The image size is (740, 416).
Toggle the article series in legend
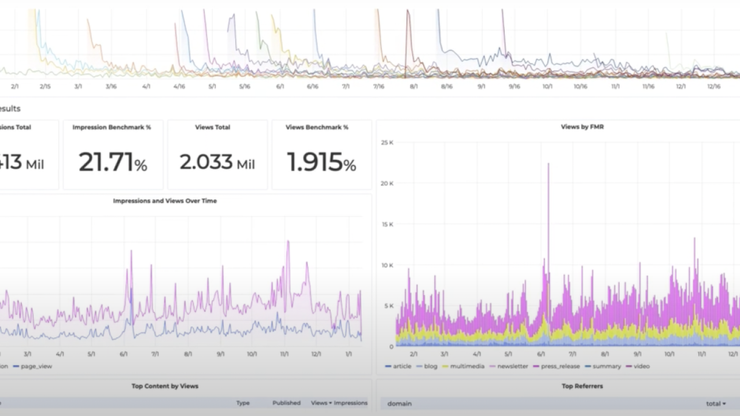(398, 366)
